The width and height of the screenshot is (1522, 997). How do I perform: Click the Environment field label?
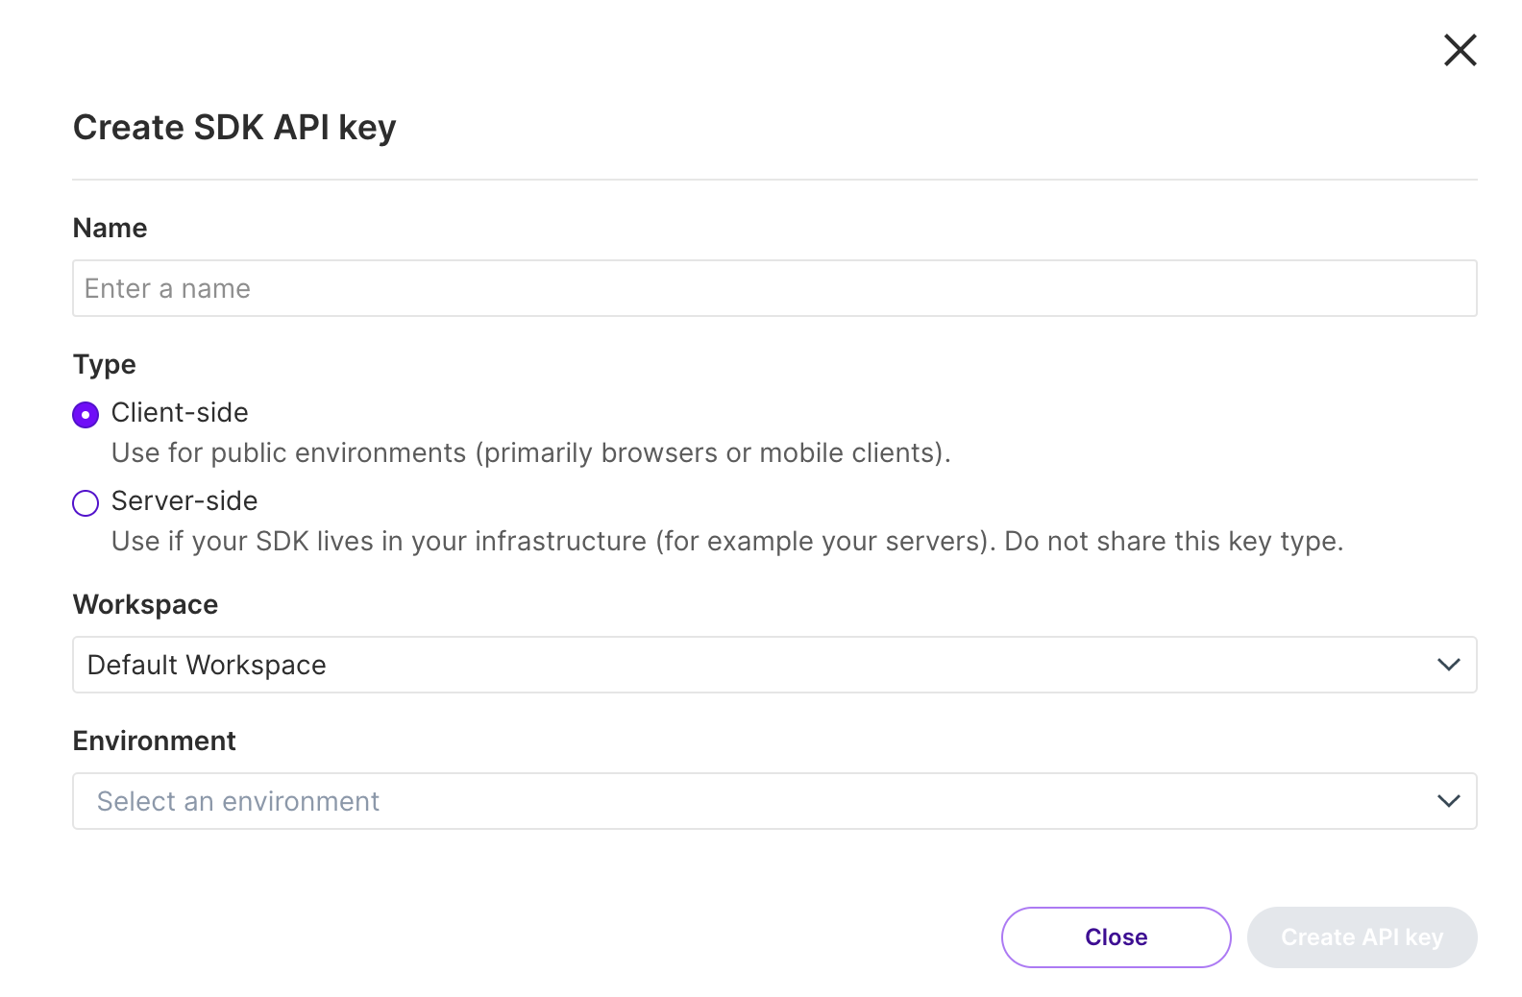pyautogui.click(x=154, y=742)
